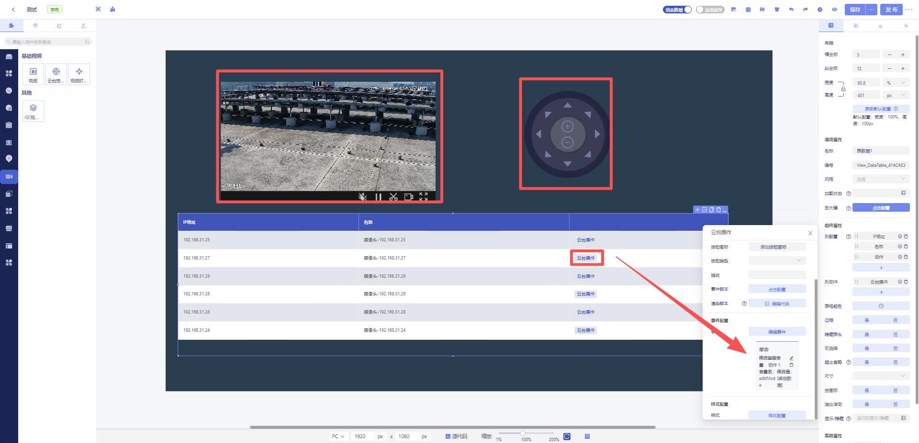Viewport: 919px width, 443px height.
Task: Open the 风格 dropdown
Action: (x=881, y=179)
